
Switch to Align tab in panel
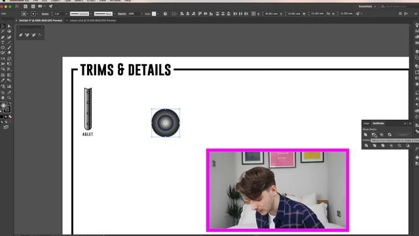tap(367, 123)
